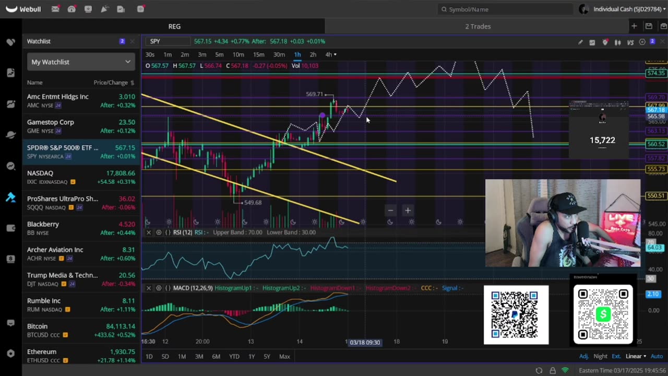This screenshot has width=668, height=376.
Task: Open the screener search sidebar icon
Action: pos(10,166)
